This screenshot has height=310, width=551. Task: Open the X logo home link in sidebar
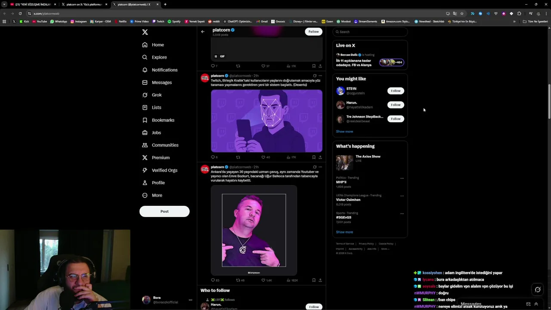click(145, 32)
